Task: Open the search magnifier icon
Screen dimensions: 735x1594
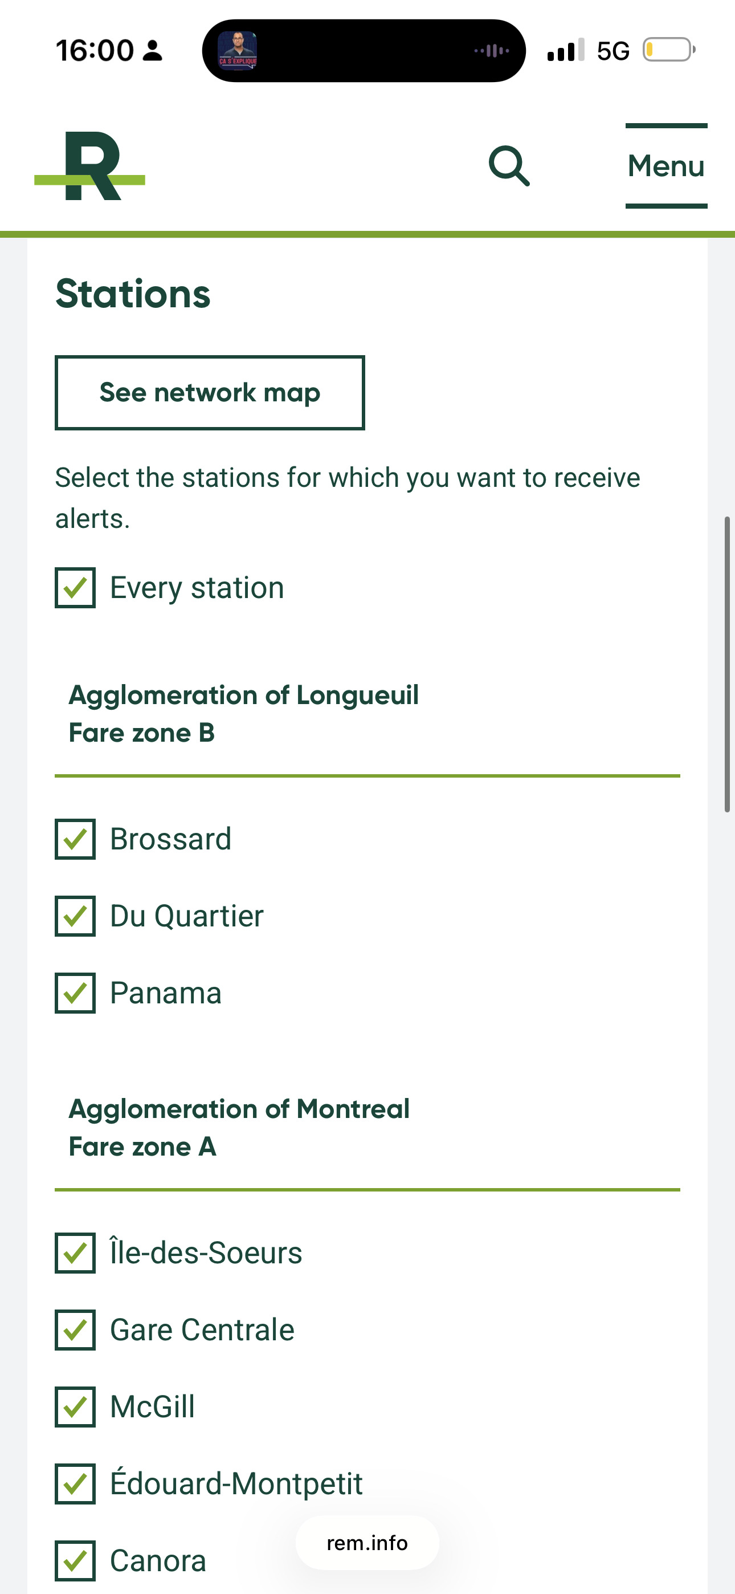Action: 509,166
